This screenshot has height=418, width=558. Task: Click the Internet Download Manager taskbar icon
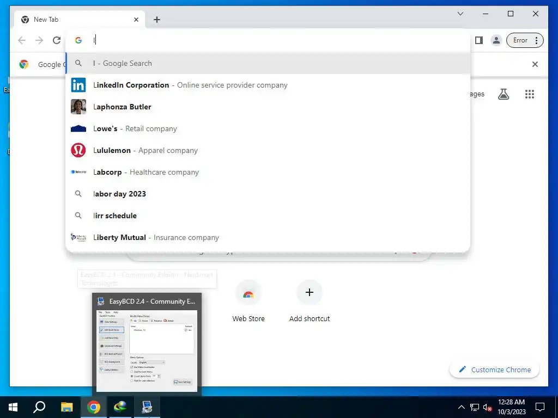pos(120,407)
